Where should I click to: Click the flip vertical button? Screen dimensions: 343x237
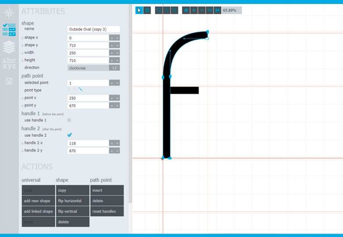point(73,211)
